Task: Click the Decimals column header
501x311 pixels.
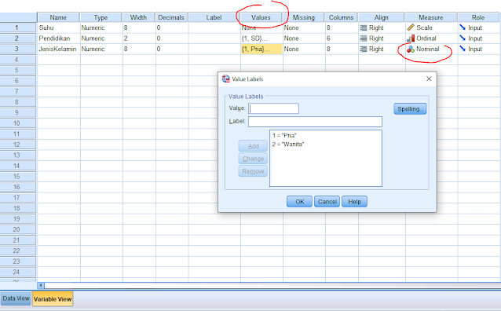Action: pyautogui.click(x=171, y=17)
